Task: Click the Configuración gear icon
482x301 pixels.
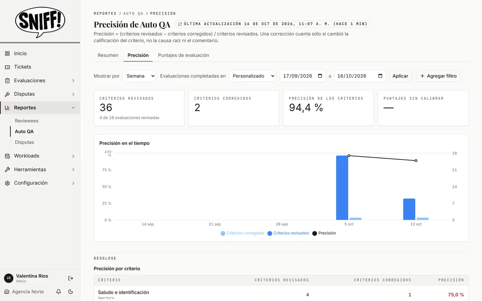Action: coord(7,183)
